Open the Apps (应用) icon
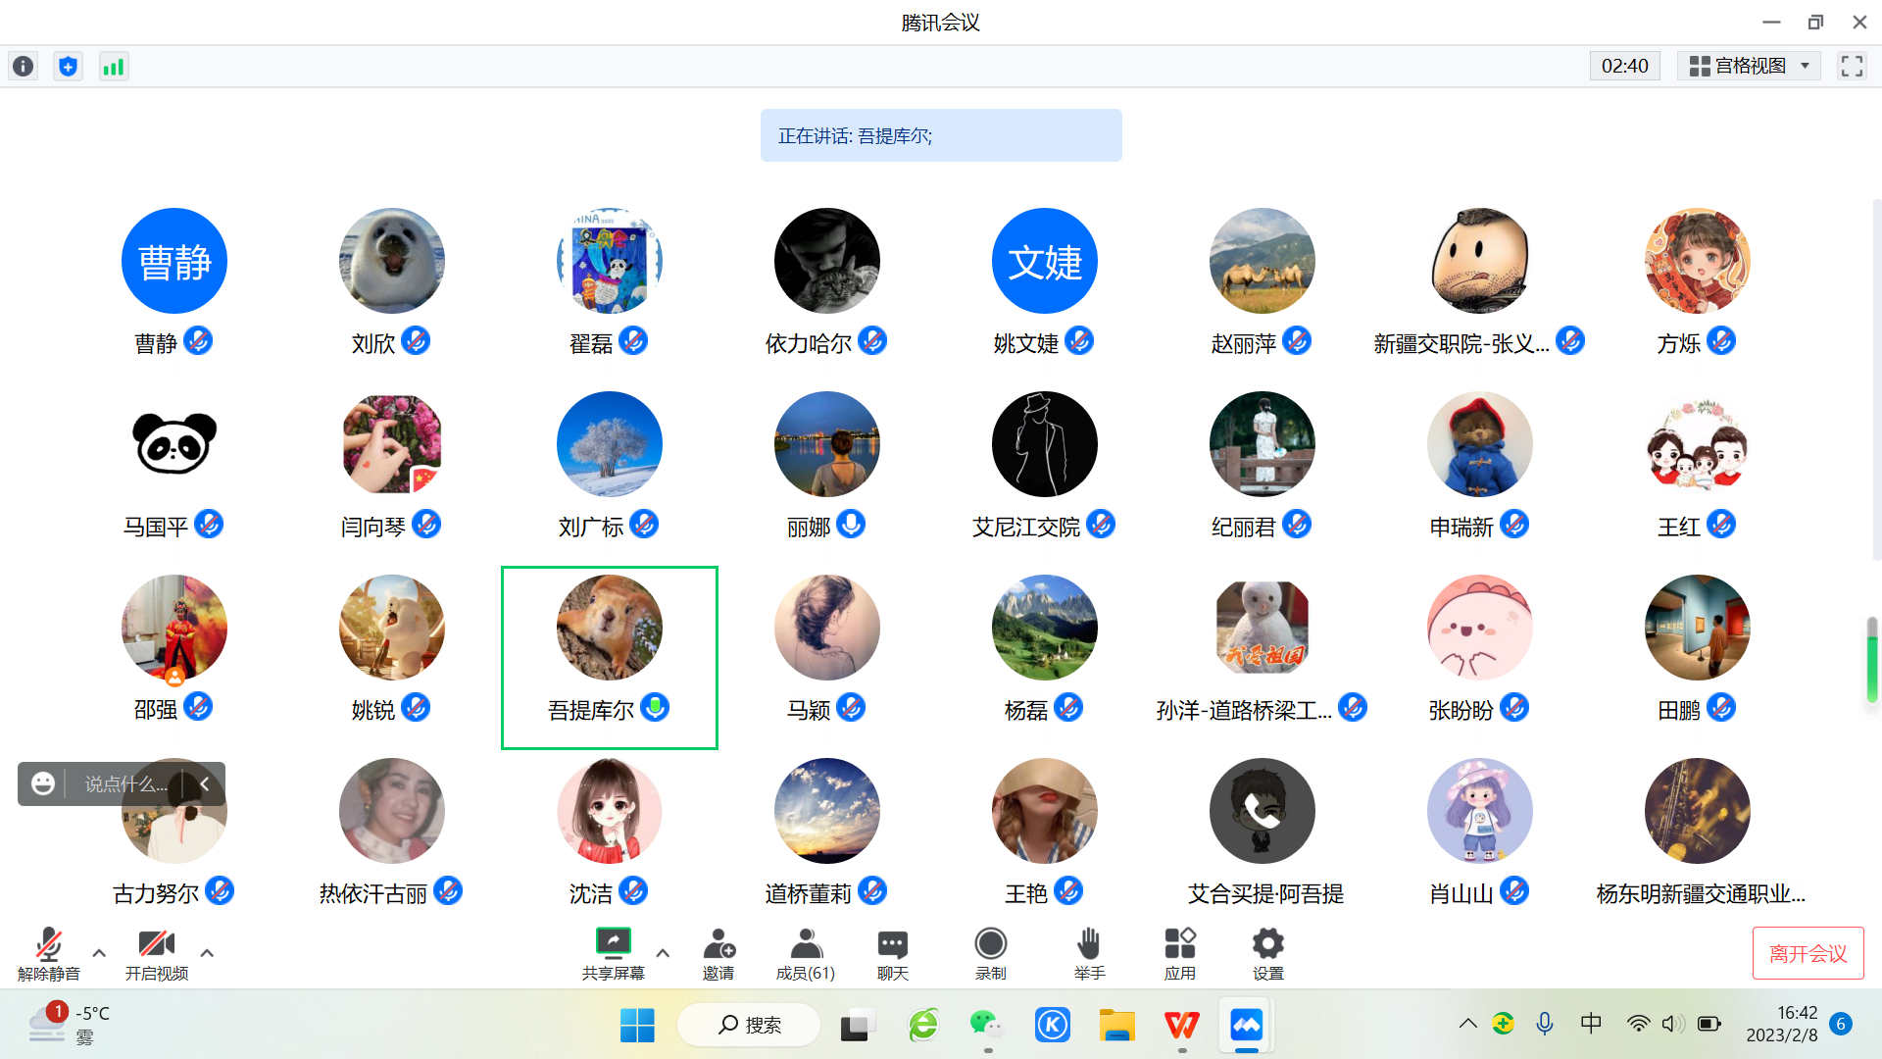This screenshot has width=1882, height=1059. tap(1179, 945)
